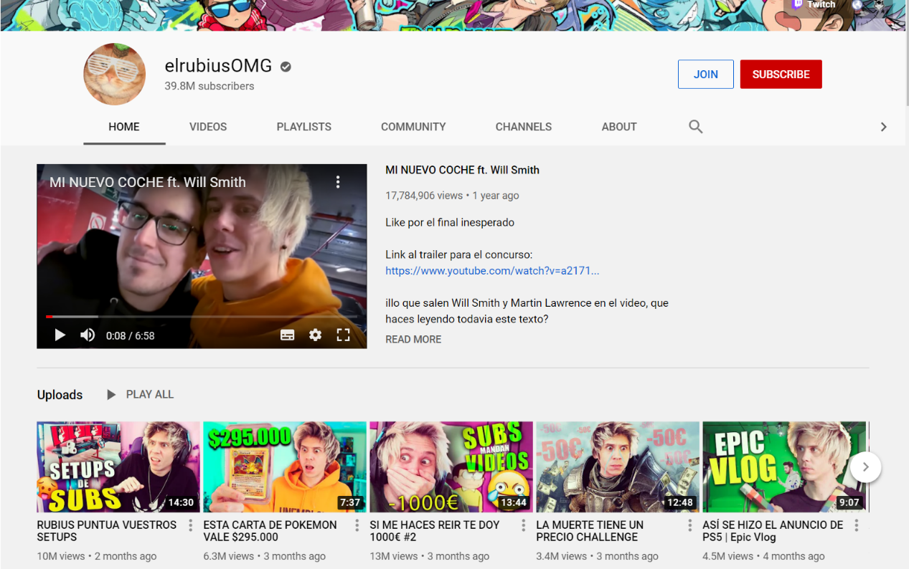Mute the featured video using the speaker icon
The width and height of the screenshot is (909, 569).
pos(88,335)
